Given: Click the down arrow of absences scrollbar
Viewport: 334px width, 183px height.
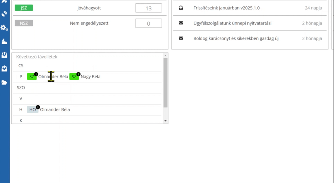Looking at the screenshot, I should tap(166, 121).
